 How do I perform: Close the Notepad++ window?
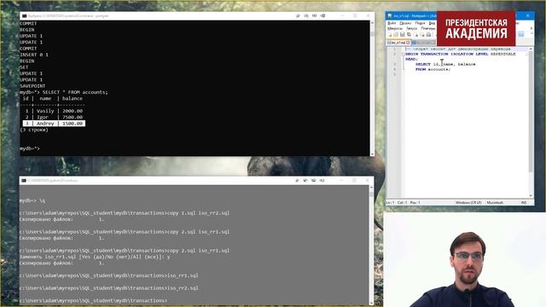click(x=528, y=15)
